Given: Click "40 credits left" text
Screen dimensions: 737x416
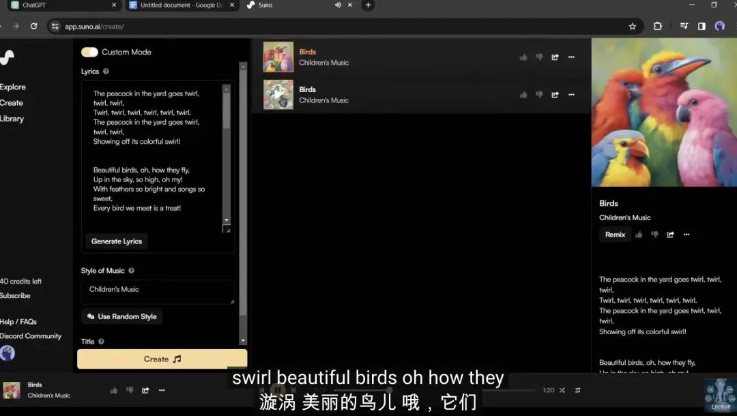Looking at the screenshot, I should tap(20, 281).
